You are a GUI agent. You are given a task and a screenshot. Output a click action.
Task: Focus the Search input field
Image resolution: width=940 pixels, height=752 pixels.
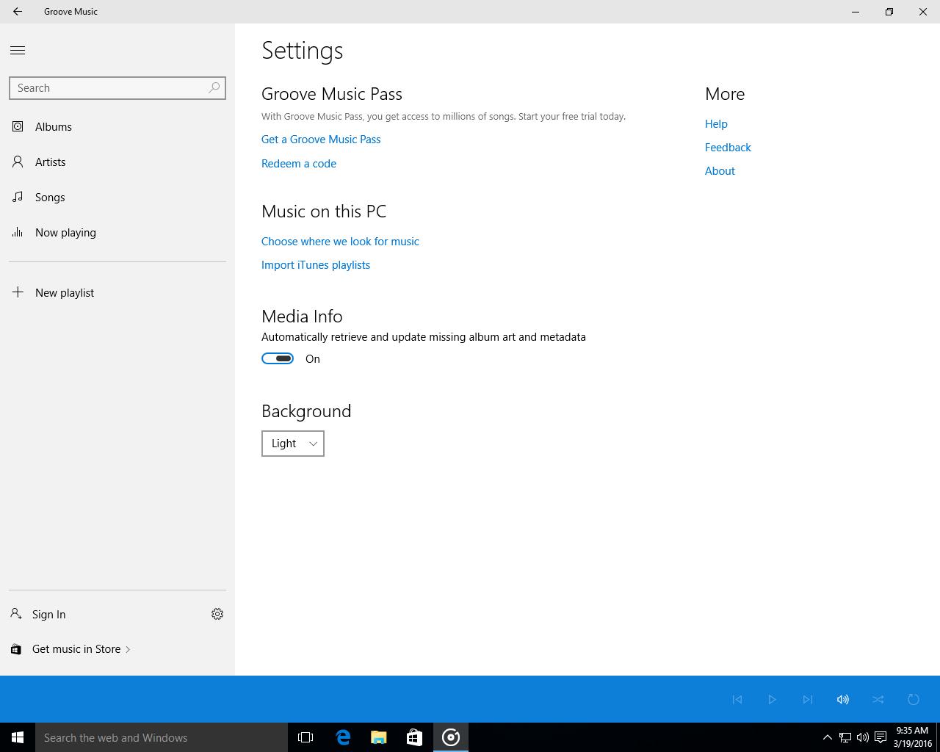coord(117,87)
